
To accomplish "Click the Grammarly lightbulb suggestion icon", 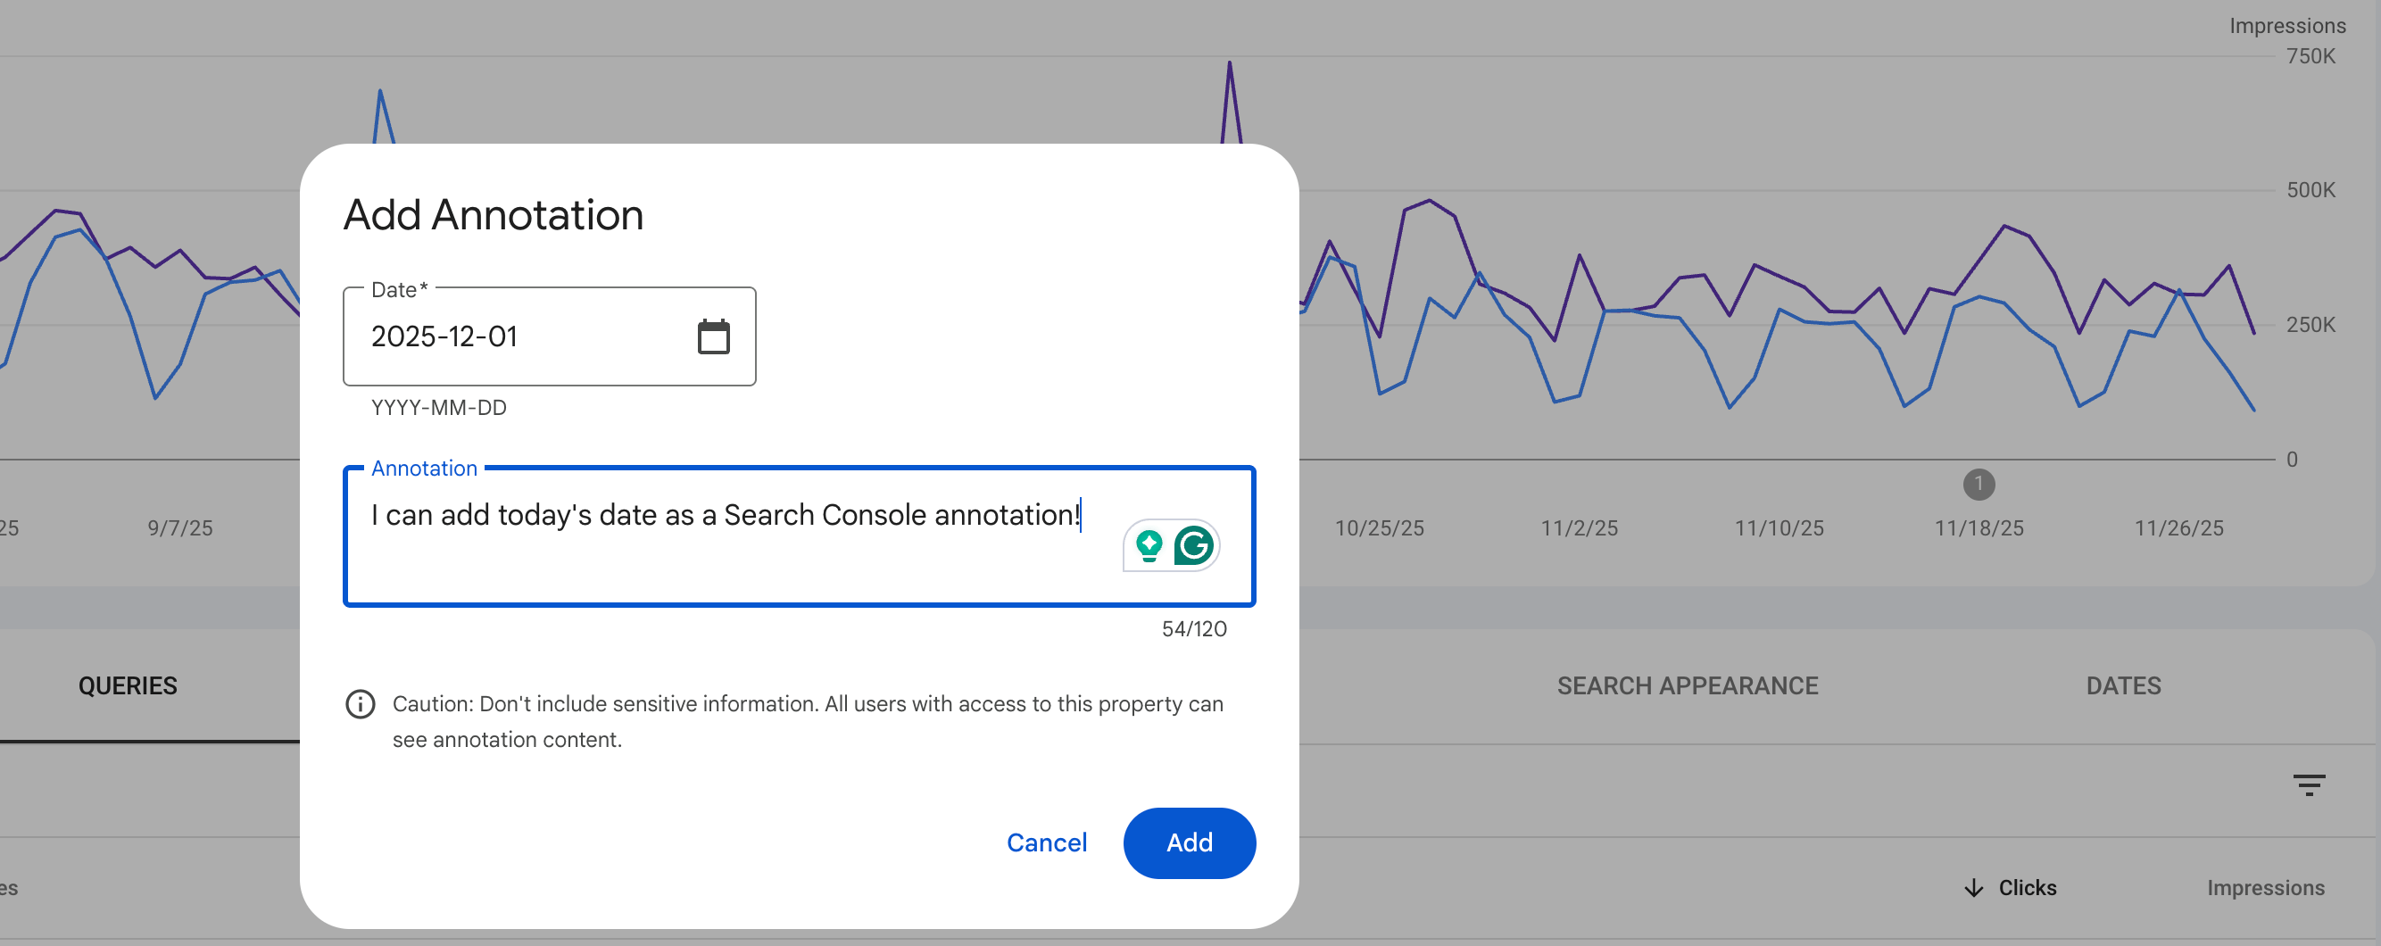I will pos(1149,545).
